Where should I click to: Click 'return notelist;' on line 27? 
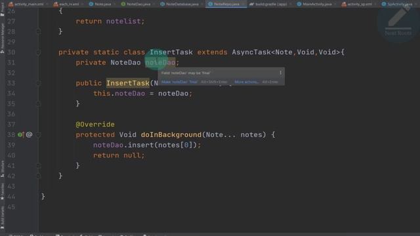pyautogui.click(x=110, y=21)
